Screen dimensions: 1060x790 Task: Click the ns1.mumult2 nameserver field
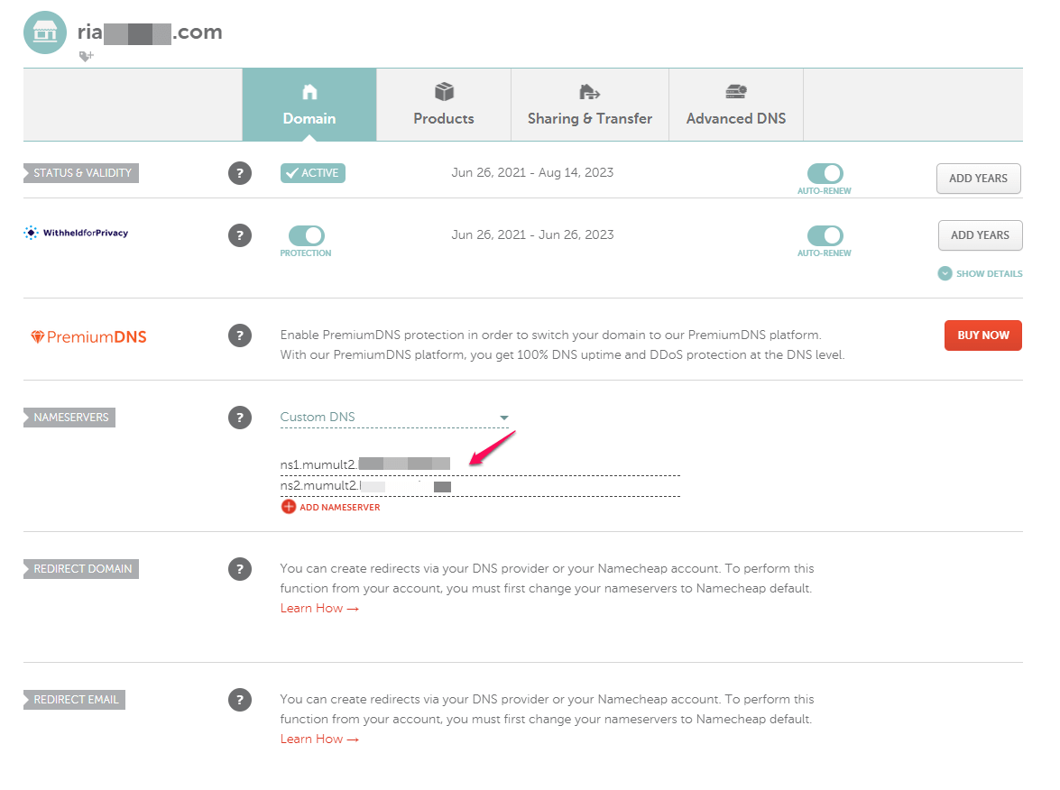[x=480, y=464]
